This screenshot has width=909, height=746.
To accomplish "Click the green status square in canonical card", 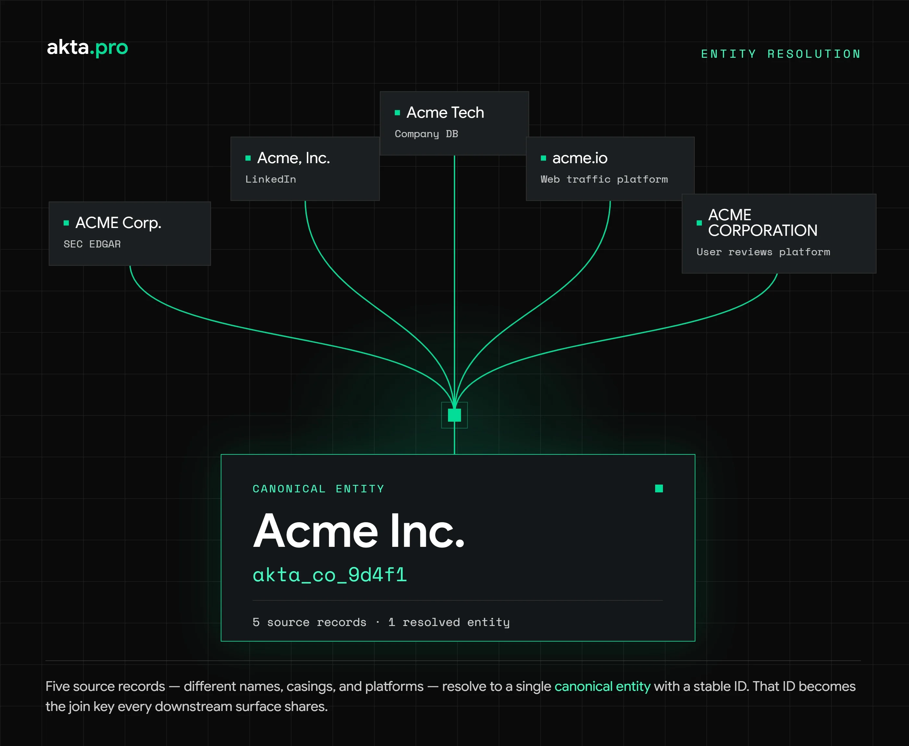I will point(659,488).
